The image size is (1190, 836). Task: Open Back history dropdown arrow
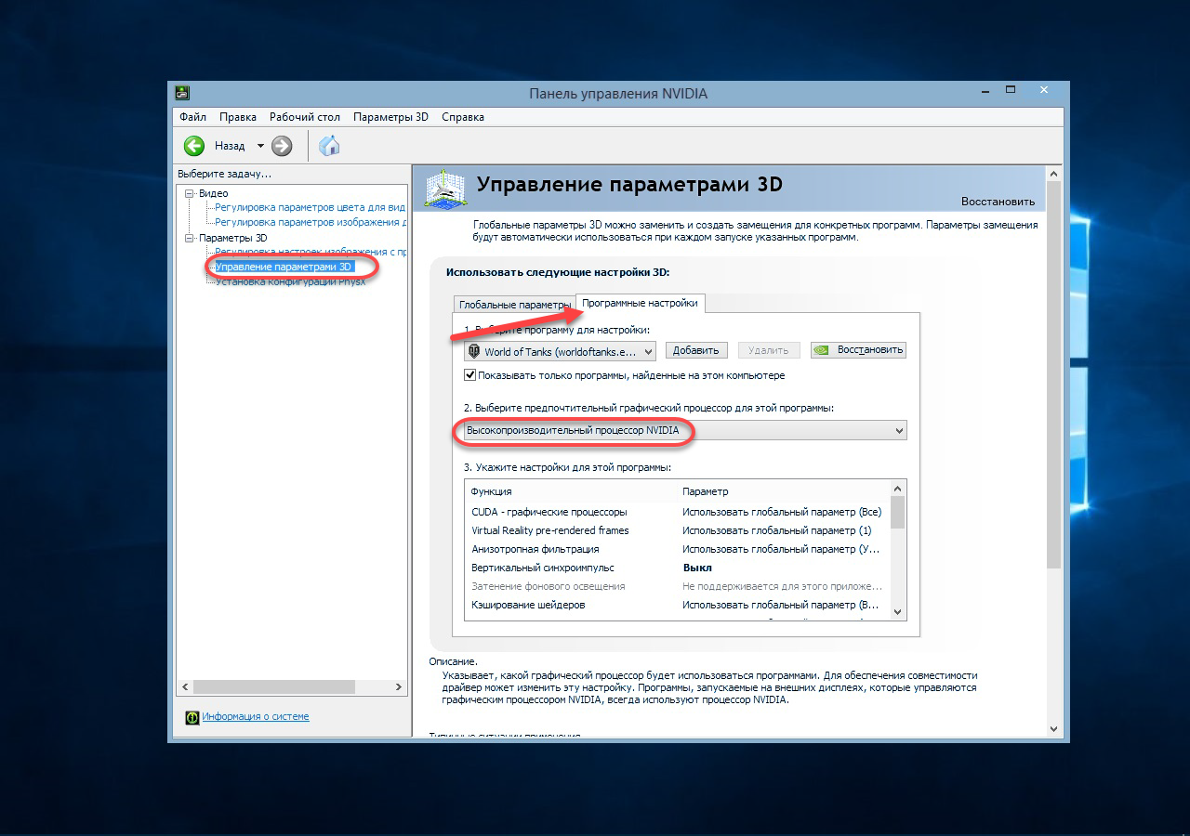[x=260, y=146]
